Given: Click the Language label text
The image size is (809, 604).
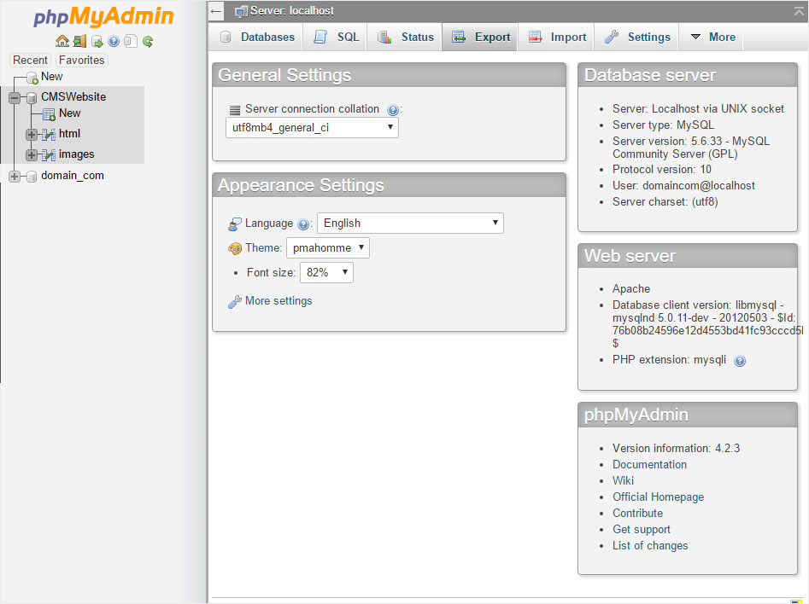Looking at the screenshot, I should [269, 224].
